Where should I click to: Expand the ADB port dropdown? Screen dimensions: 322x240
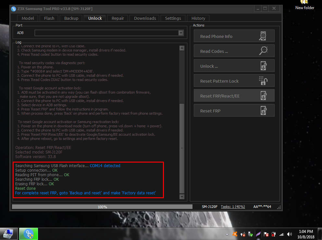click(x=181, y=33)
